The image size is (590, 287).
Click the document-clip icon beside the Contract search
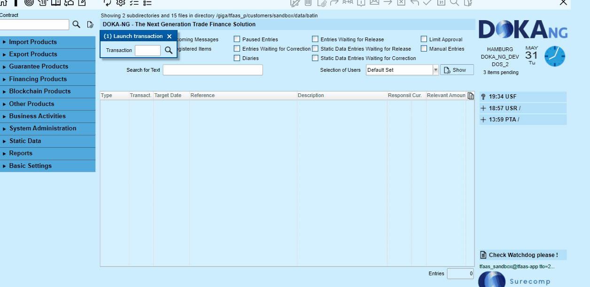(90, 24)
